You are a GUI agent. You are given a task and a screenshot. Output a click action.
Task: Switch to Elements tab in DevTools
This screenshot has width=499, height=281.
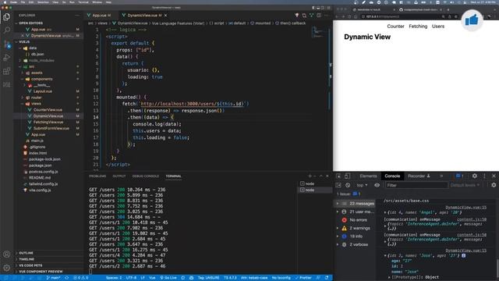tap(368, 176)
